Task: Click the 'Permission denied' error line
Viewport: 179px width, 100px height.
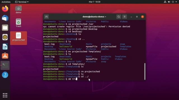Action: click(x=86, y=27)
